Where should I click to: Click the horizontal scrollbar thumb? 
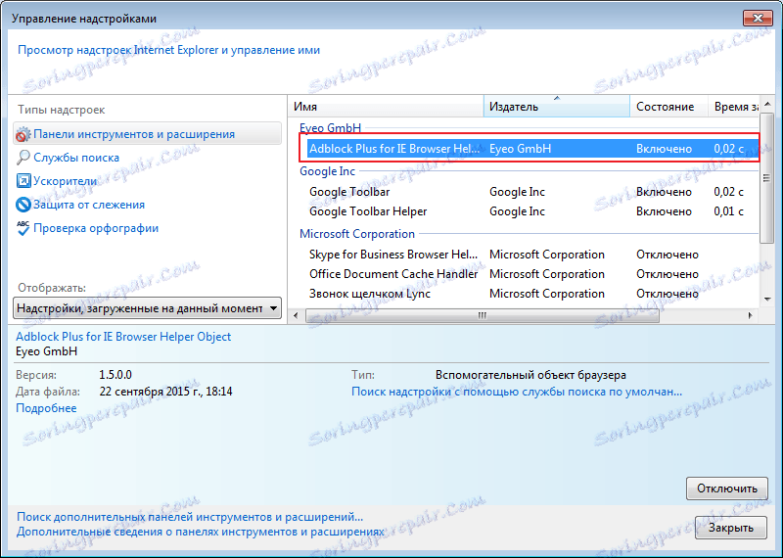click(x=482, y=316)
